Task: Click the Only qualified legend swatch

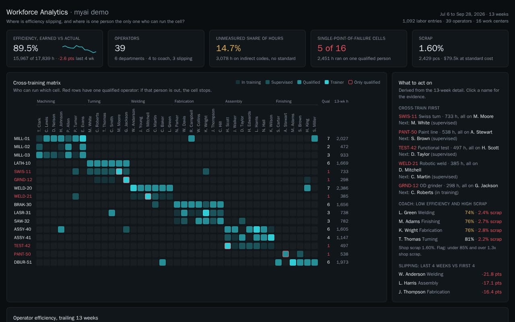Action: coord(350,82)
